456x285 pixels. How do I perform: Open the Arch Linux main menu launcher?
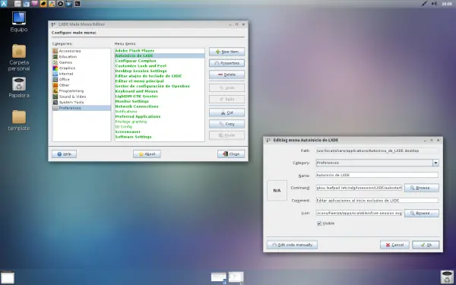pos(4,4)
